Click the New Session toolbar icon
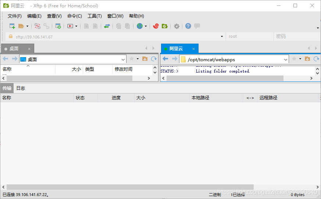The height and width of the screenshot is (199, 321). [12, 26]
